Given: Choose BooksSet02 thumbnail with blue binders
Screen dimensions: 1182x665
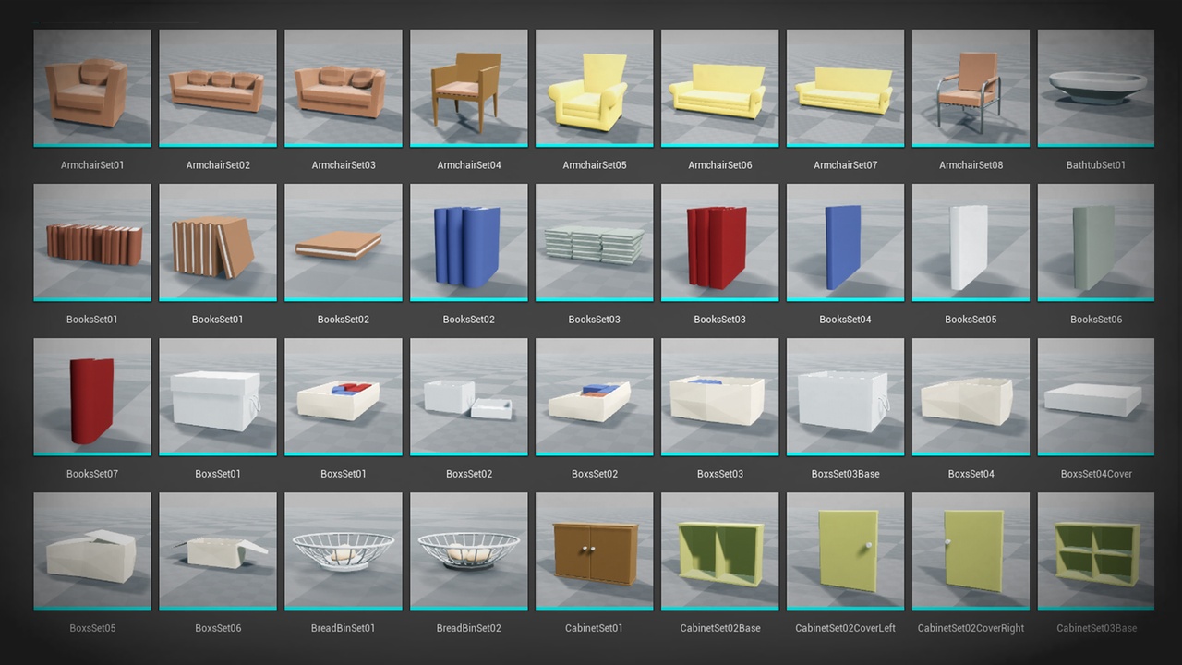Looking at the screenshot, I should [x=469, y=242].
